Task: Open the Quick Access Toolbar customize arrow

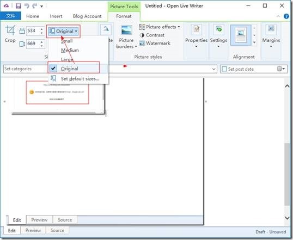Action: 41,7
